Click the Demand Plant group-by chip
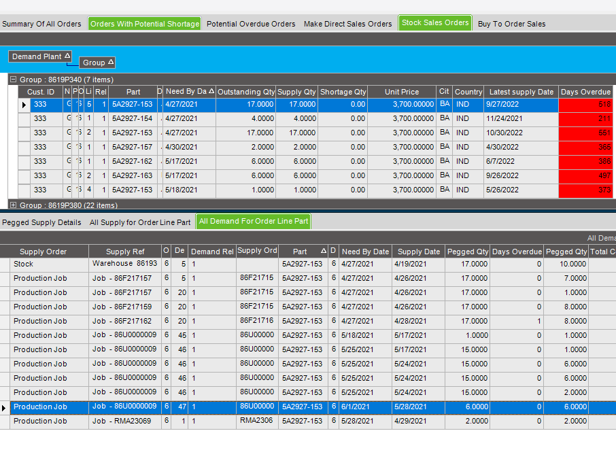Image resolution: width=616 pixels, height=465 pixels. click(x=40, y=56)
